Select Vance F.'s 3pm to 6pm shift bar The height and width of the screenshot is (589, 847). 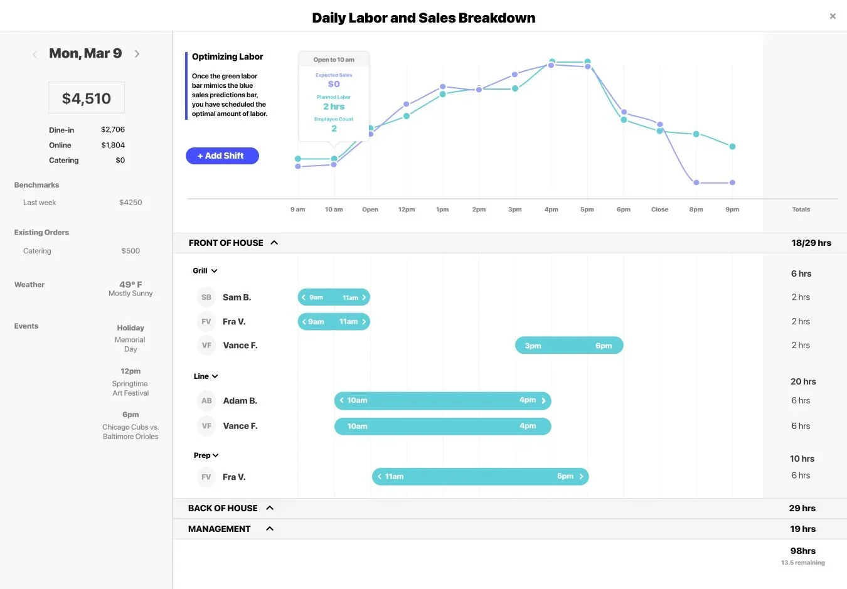(x=568, y=345)
